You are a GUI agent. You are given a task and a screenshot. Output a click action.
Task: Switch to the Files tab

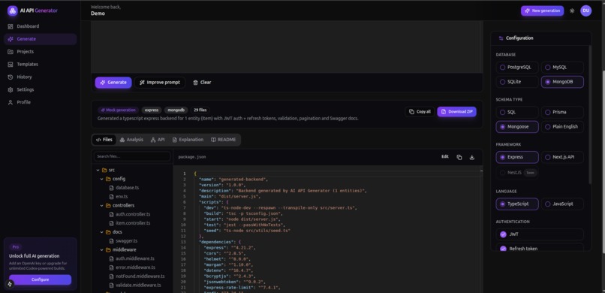pyautogui.click(x=104, y=140)
